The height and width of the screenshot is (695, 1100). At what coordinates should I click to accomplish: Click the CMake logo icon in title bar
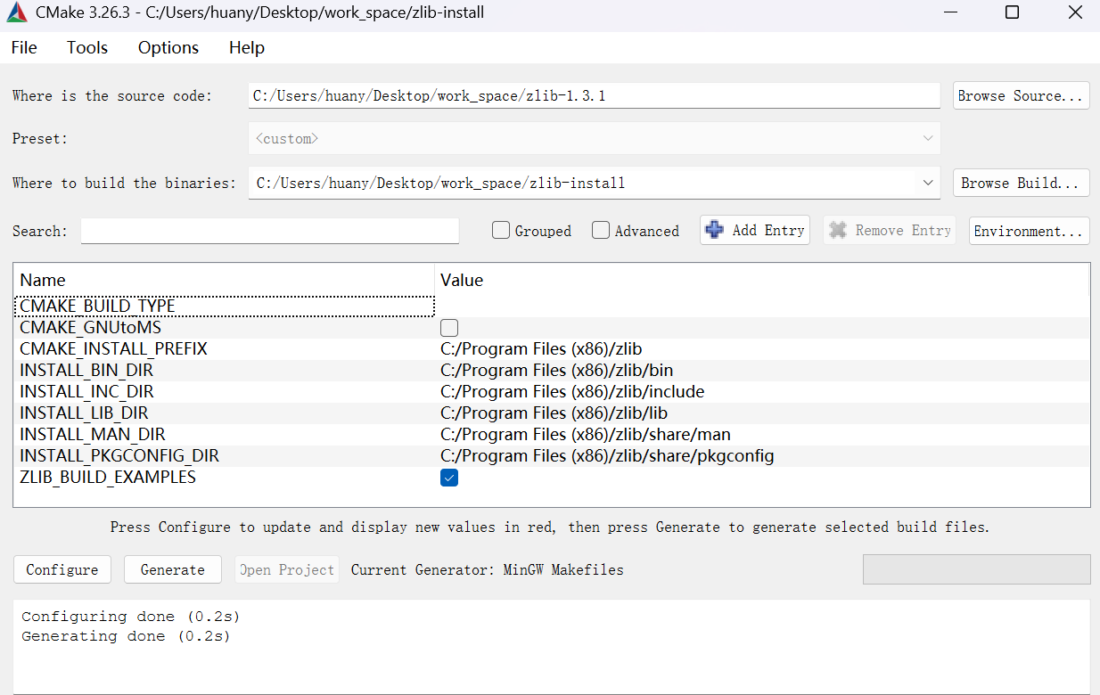pos(16,13)
